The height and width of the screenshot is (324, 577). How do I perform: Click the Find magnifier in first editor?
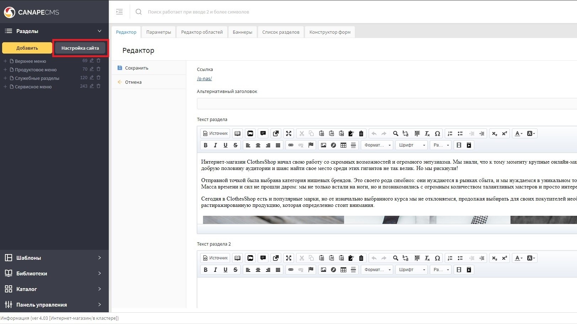pyautogui.click(x=395, y=133)
